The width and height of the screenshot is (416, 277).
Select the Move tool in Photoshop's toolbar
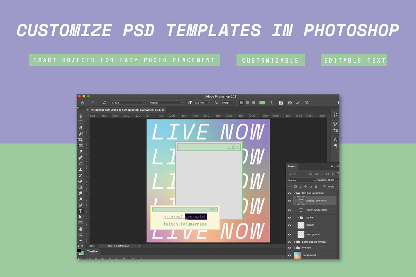coord(80,116)
